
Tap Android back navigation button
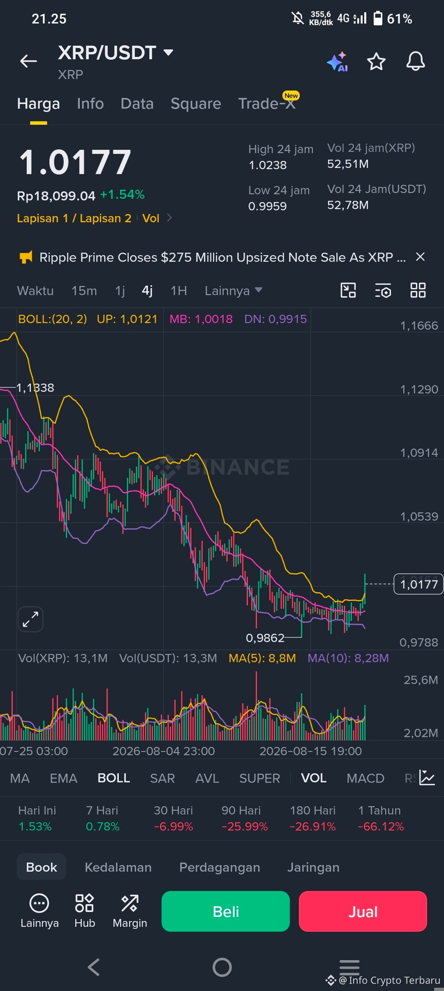tap(94, 967)
